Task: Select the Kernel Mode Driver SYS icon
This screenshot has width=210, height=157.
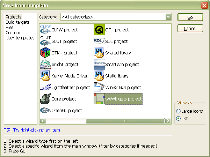Action: pos(45,76)
